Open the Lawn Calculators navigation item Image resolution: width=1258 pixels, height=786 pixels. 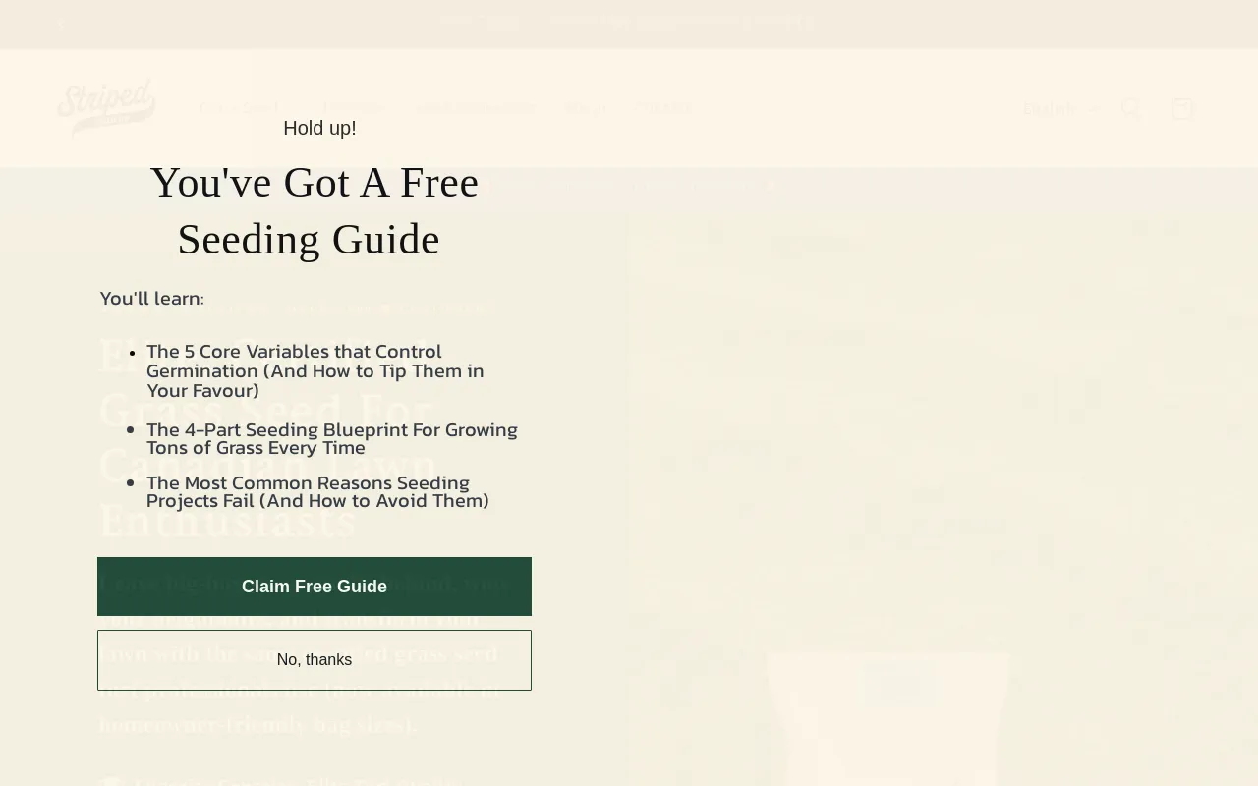pos(475,108)
